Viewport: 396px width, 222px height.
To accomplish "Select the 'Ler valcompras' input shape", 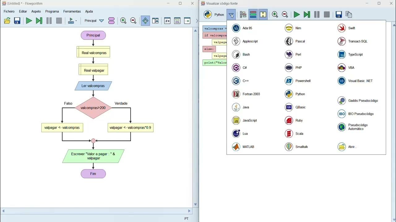I will point(93,86).
